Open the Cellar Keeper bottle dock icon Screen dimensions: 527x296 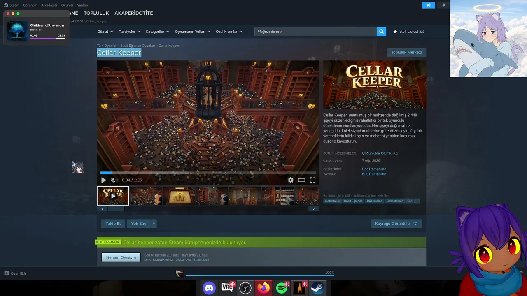click(x=300, y=288)
